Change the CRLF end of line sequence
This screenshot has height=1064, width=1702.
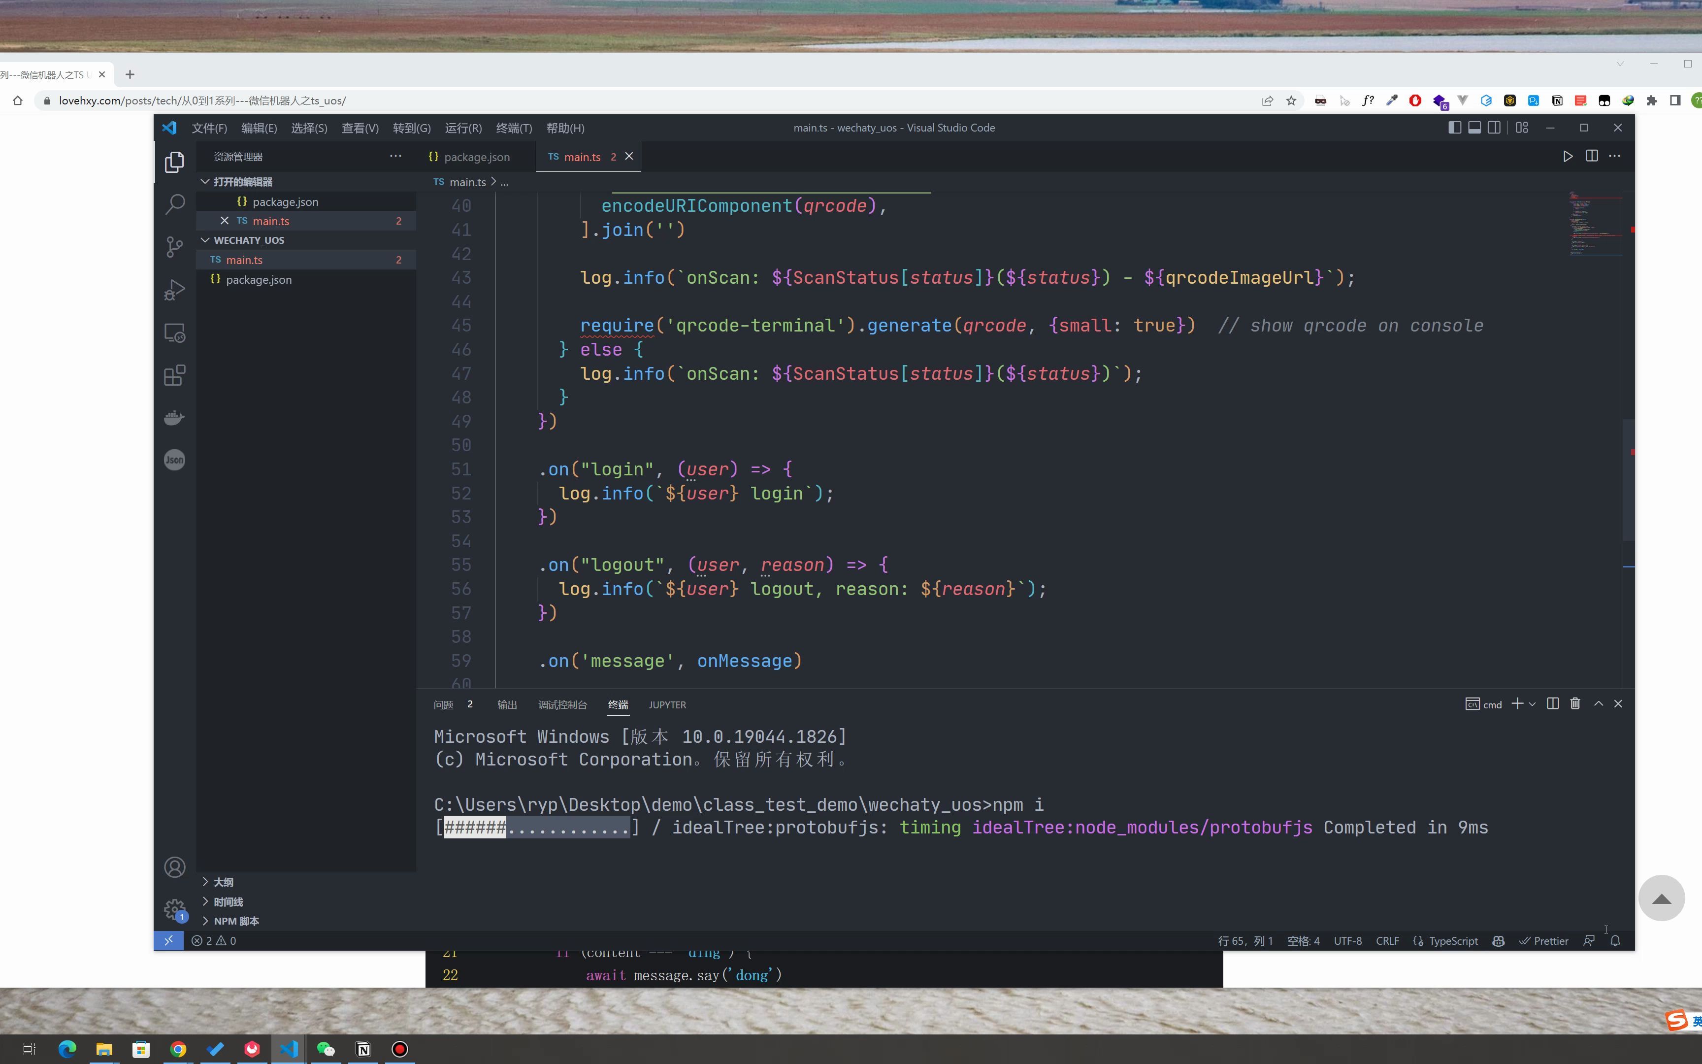1388,941
